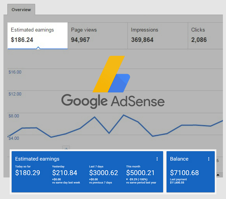Click the Last 7 days $3000.62 value

pyautogui.click(x=104, y=172)
